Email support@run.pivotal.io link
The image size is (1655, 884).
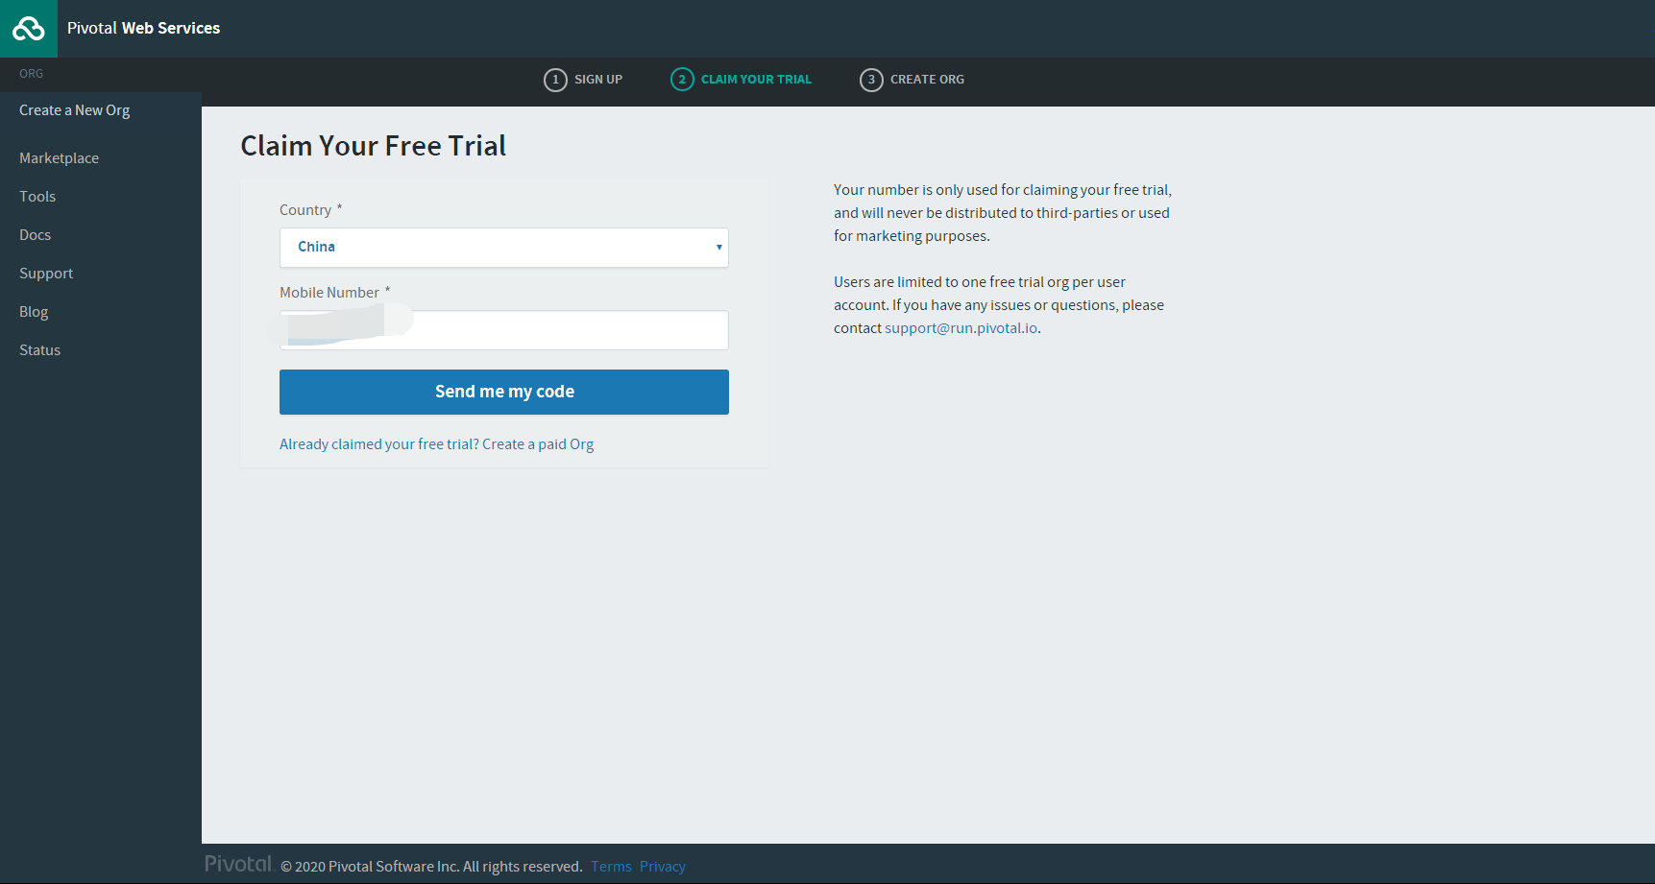pos(961,328)
